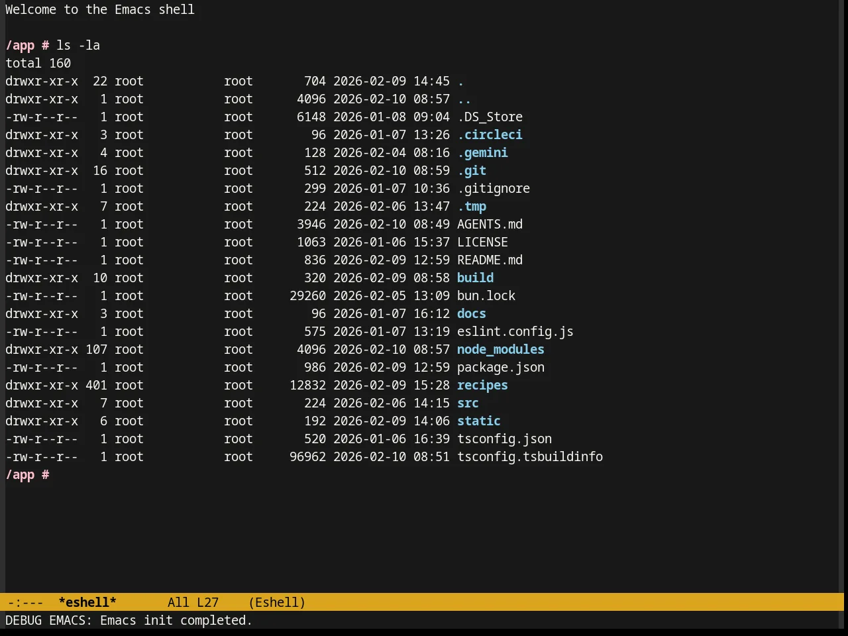
Task: Click the Welcome to the Emacs shell text
Action: (100, 9)
